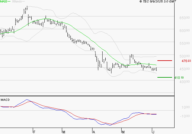Click the 50000 price axis label
This screenshot has width=192, height=134.
click(x=185, y=56)
